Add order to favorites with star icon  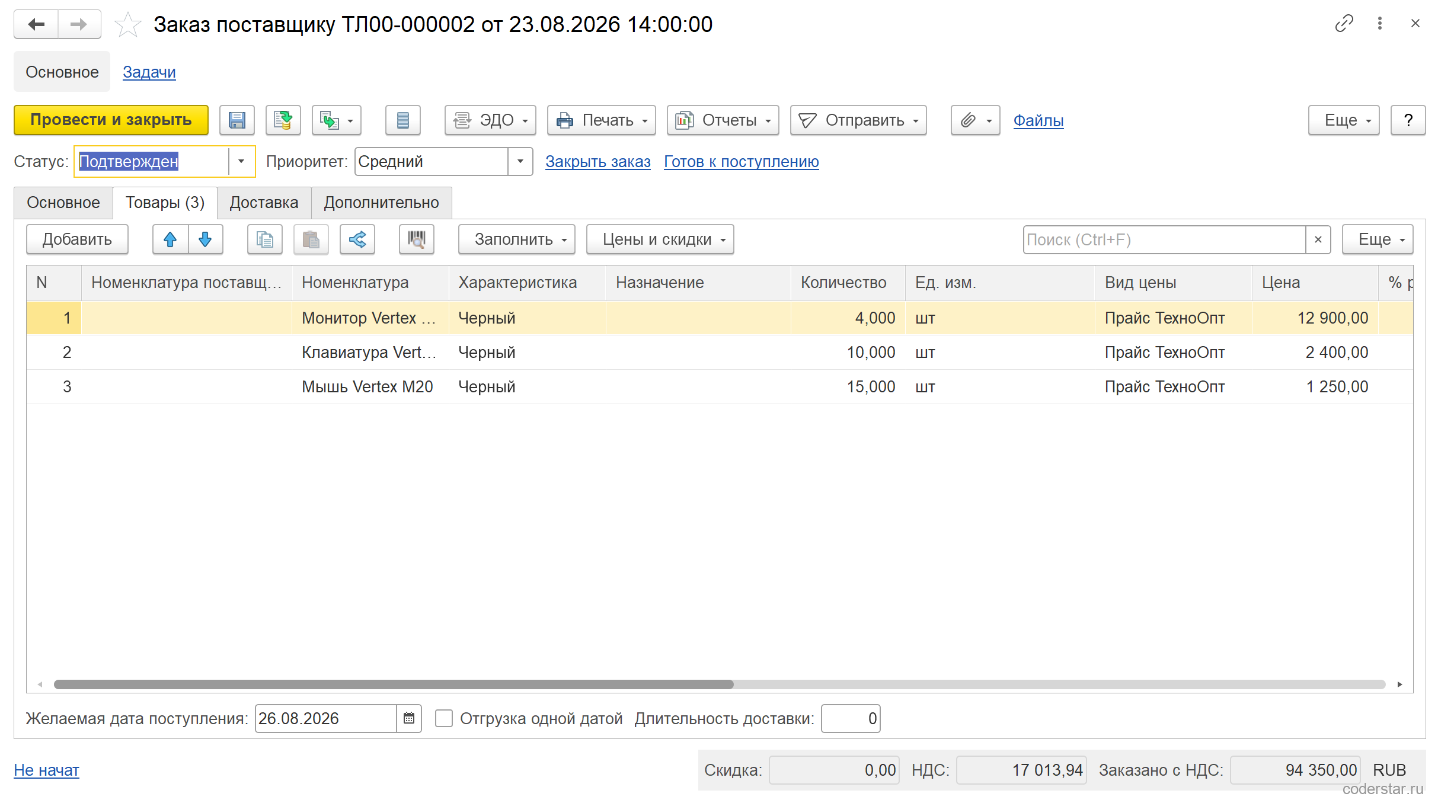coord(127,25)
